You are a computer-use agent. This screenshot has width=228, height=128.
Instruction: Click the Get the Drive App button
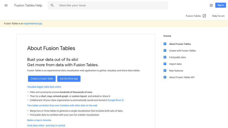click(69, 79)
